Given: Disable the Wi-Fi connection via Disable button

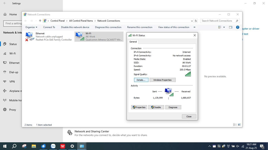Looking at the screenshot, I should [156, 107].
